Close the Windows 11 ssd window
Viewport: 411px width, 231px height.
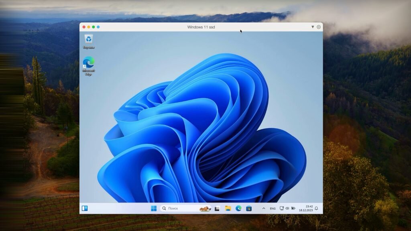click(84, 27)
